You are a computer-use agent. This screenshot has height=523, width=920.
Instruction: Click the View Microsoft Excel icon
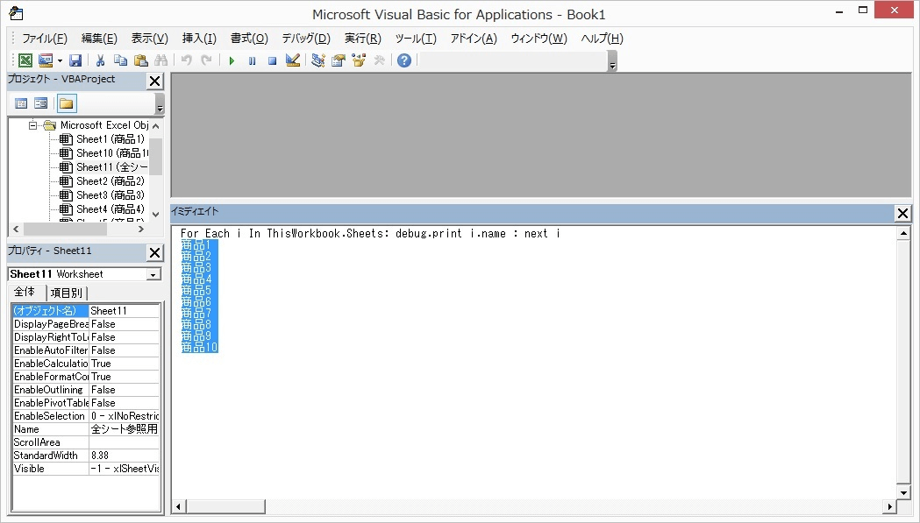click(25, 60)
